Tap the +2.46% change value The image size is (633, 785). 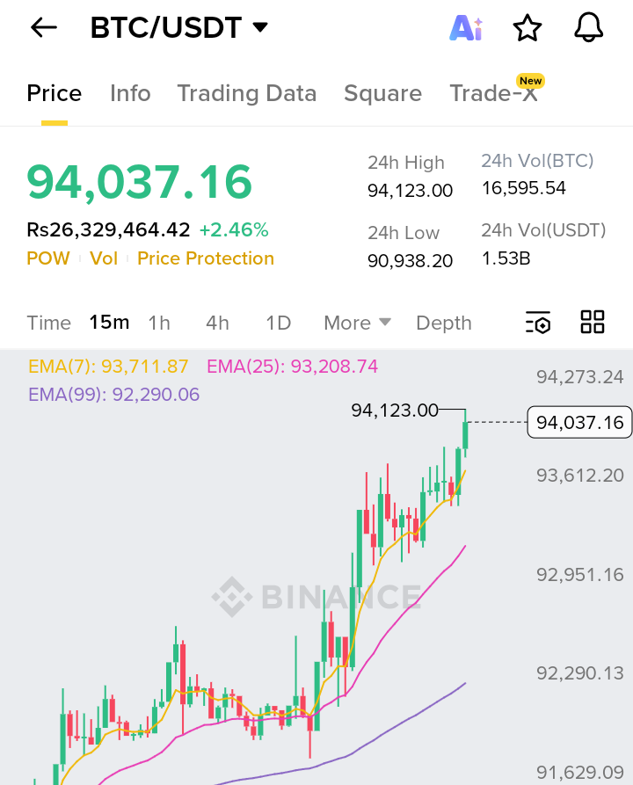(234, 229)
